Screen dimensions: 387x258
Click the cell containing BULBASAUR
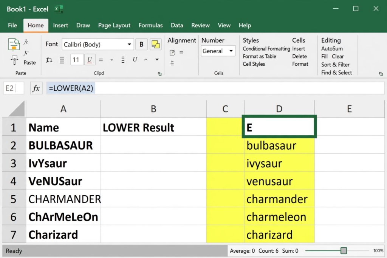pos(63,145)
